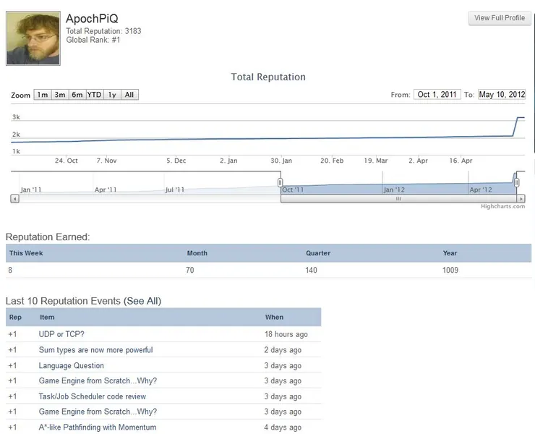Image resolution: width=535 pixels, height=434 pixels.
Task: Click the navigator right scroll arrow
Action: tap(521, 199)
